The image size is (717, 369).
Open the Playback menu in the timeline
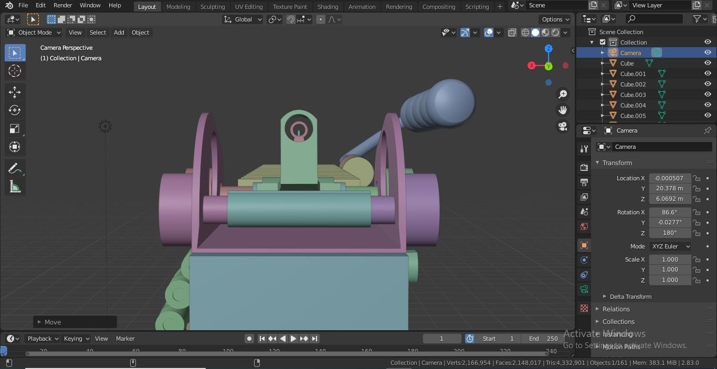tap(43, 339)
